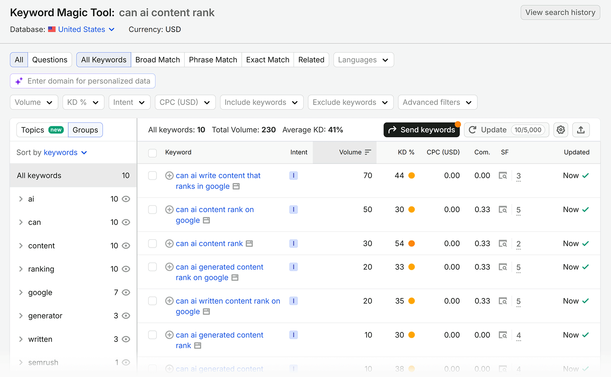Expand the 'generator' keyword group
This screenshot has height=377, width=611.
pos(21,316)
